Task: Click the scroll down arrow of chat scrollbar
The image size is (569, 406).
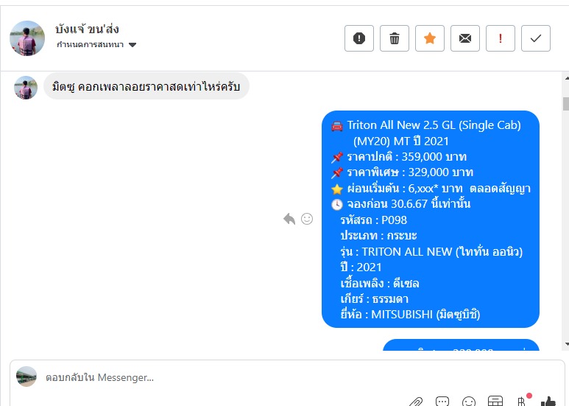Action: [x=567, y=344]
